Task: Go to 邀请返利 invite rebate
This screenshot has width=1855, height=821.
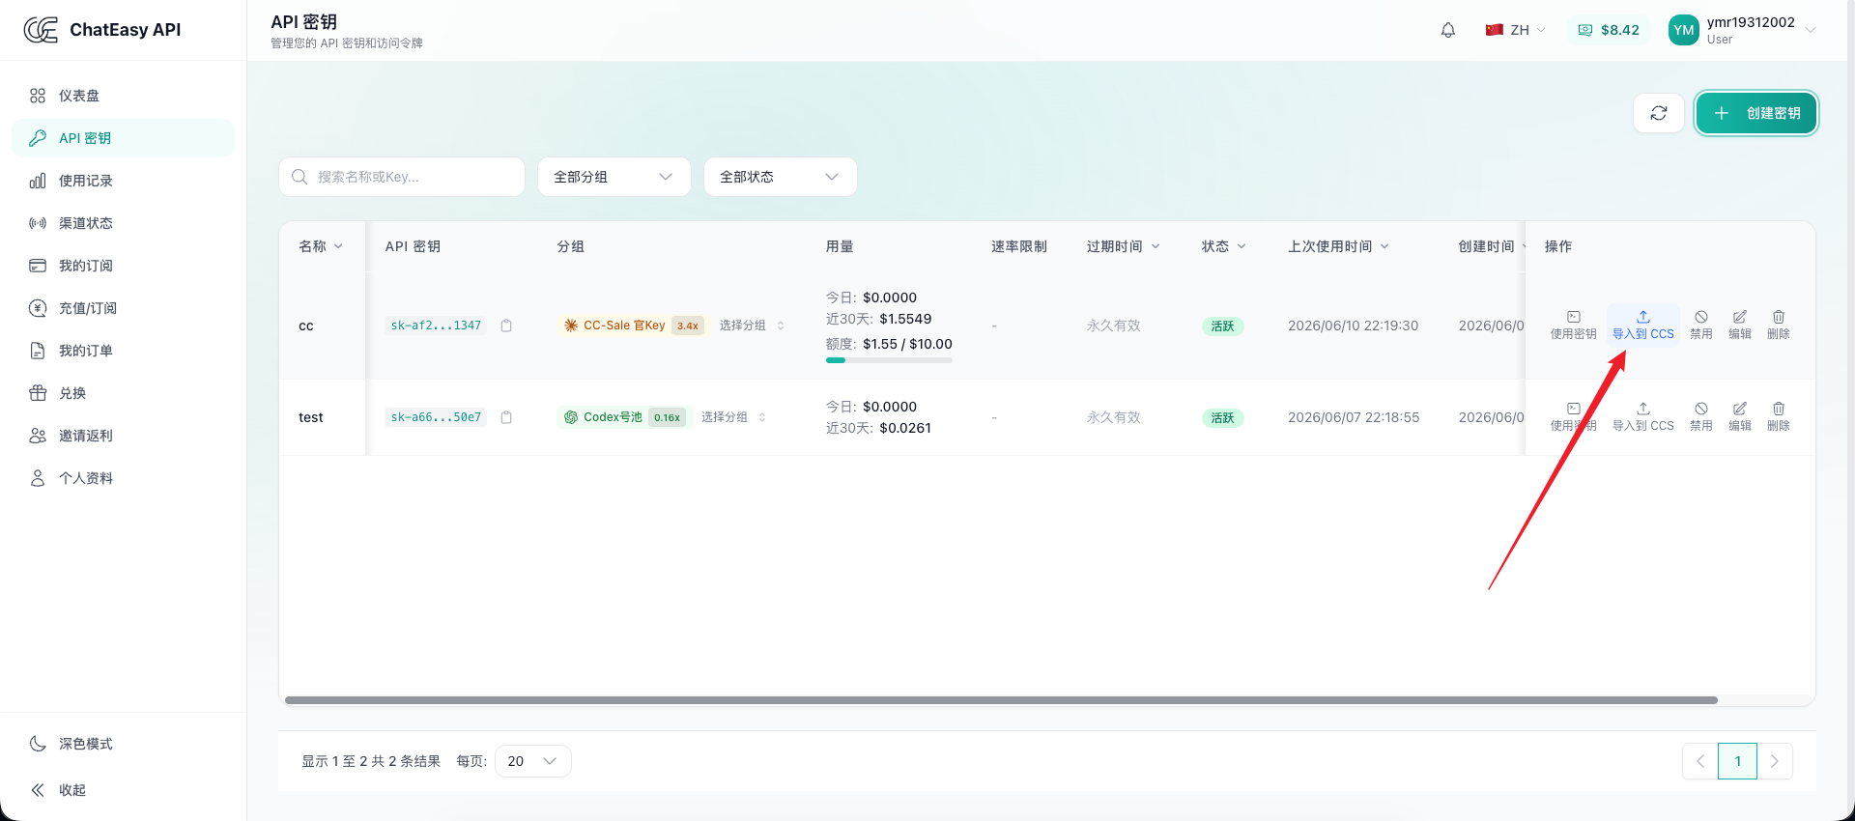Action: [x=123, y=436]
